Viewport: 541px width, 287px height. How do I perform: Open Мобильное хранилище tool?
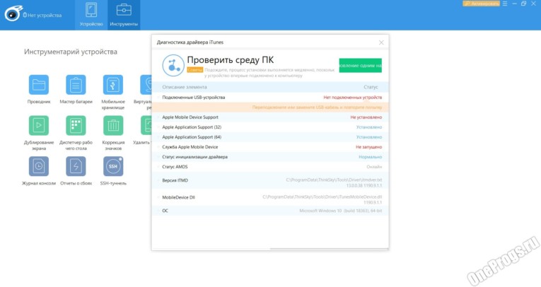113,85
